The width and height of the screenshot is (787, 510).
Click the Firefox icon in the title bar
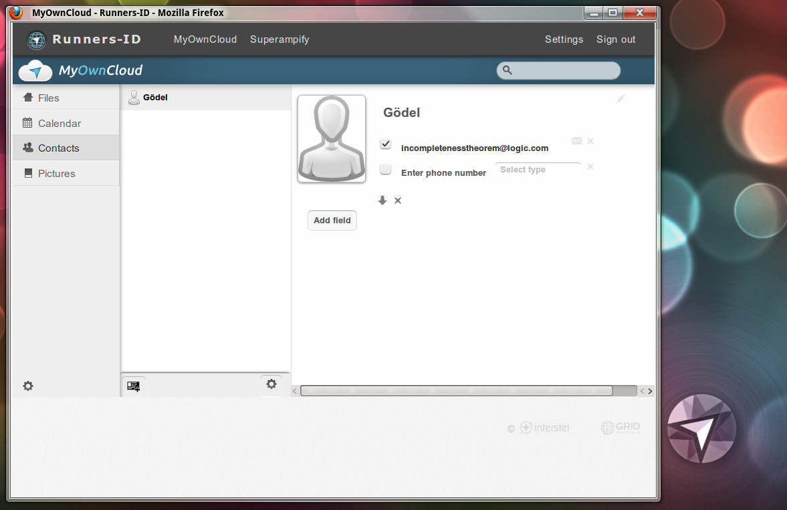tap(17, 13)
